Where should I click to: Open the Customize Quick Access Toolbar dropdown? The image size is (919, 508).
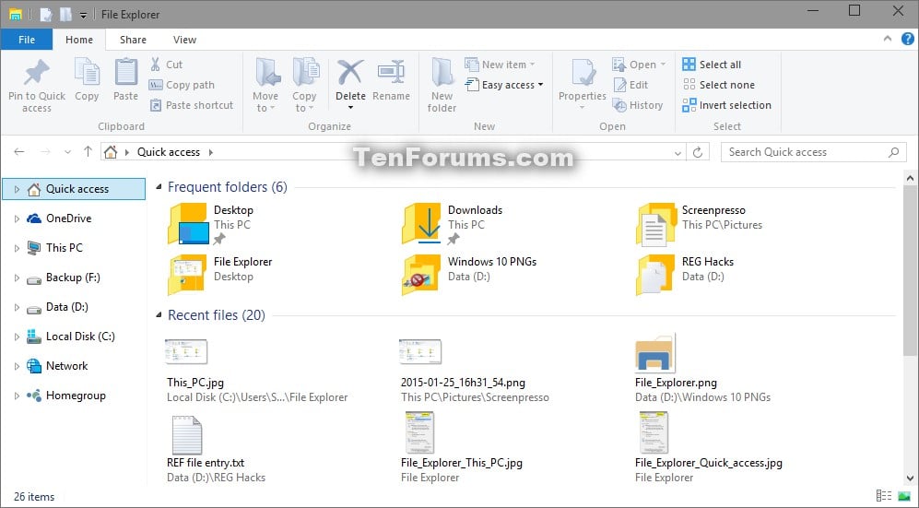[83, 16]
